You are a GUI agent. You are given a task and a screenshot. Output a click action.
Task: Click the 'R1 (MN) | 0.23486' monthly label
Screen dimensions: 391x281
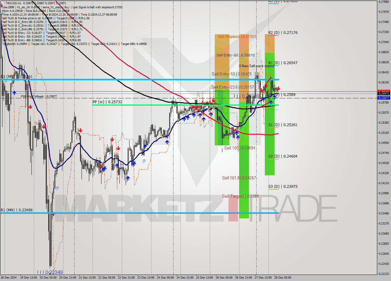point(16,210)
